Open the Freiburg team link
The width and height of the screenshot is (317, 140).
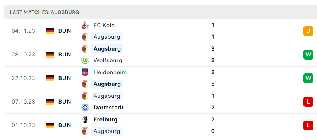[106, 120]
